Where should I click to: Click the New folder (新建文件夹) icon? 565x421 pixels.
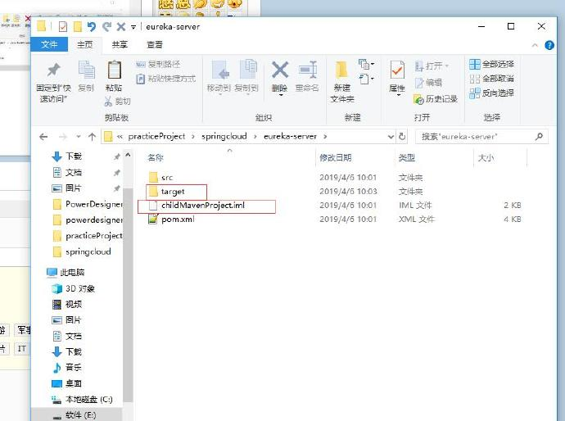341,70
